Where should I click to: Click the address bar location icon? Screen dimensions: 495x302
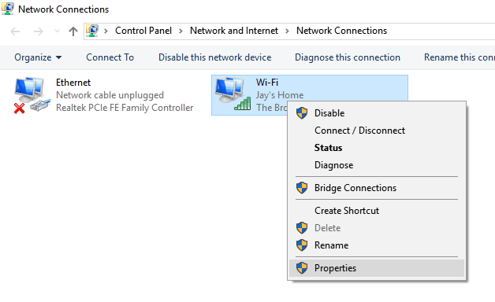pyautogui.click(x=92, y=31)
